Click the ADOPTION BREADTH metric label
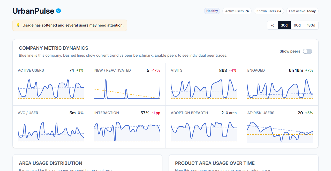The width and height of the screenshot is (331, 171). tap(189, 113)
